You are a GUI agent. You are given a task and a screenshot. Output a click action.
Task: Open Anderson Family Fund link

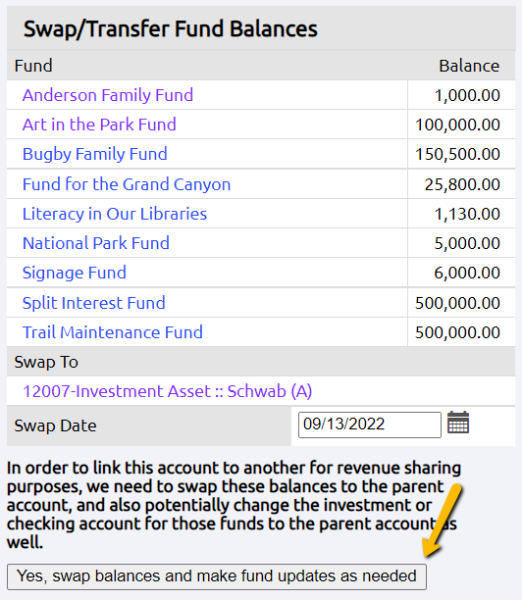pyautogui.click(x=108, y=95)
